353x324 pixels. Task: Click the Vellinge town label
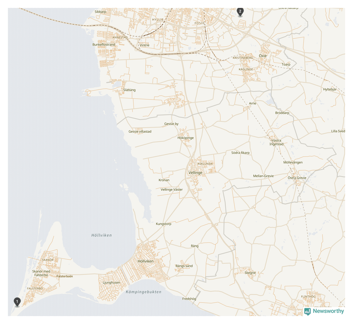195,173
